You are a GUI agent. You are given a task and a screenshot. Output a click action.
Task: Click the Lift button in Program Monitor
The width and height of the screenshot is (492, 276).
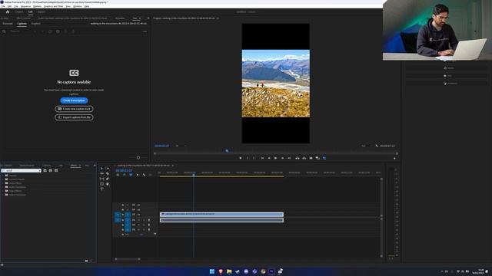pyautogui.click(x=298, y=158)
